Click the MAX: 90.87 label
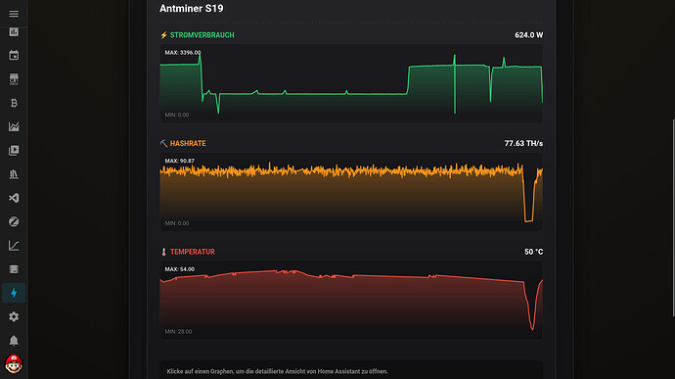The image size is (675, 379). (180, 161)
